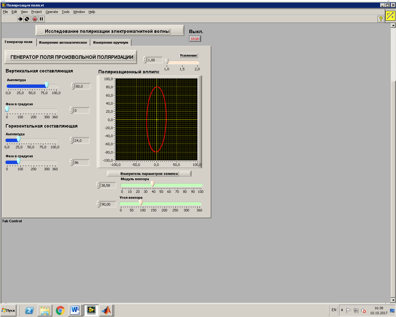Viewport: 396px width, 317px height.
Task: Click the Измеритель параметров эллипса label button
Action: click(x=149, y=174)
